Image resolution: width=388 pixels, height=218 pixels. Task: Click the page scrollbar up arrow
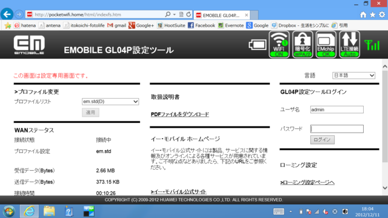point(385,66)
